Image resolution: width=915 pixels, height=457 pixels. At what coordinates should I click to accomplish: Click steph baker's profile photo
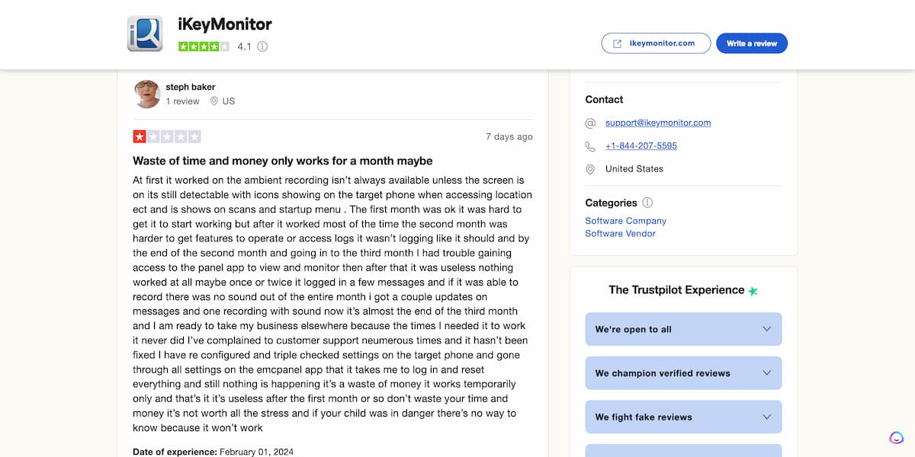[147, 94]
